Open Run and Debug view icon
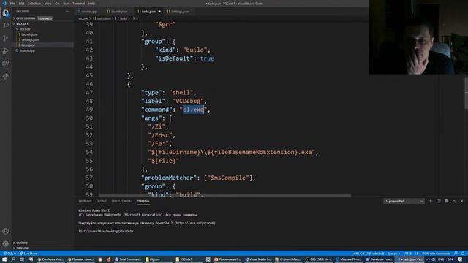Viewport: 468px width, 263px height. pos(6,51)
